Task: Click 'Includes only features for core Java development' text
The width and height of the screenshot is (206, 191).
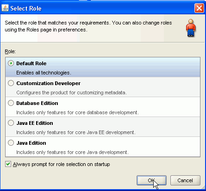Action: click(72, 152)
